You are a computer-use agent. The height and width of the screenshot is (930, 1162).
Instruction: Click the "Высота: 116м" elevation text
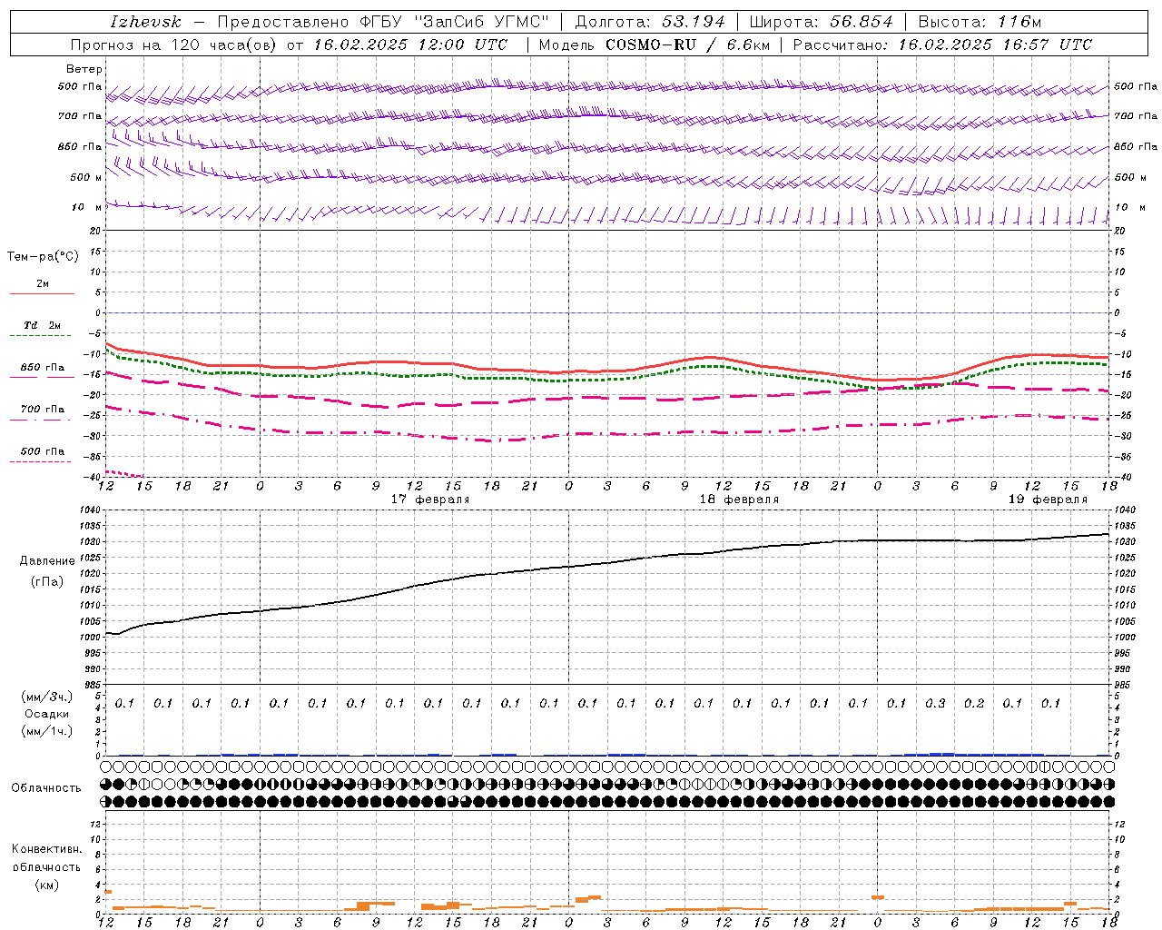[x=980, y=22]
